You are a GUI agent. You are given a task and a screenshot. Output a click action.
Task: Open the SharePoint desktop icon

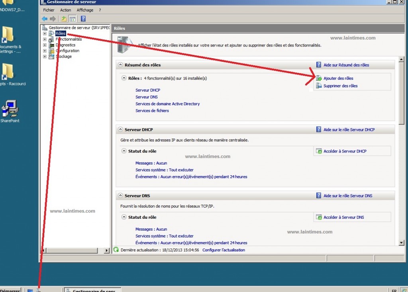(x=10, y=112)
